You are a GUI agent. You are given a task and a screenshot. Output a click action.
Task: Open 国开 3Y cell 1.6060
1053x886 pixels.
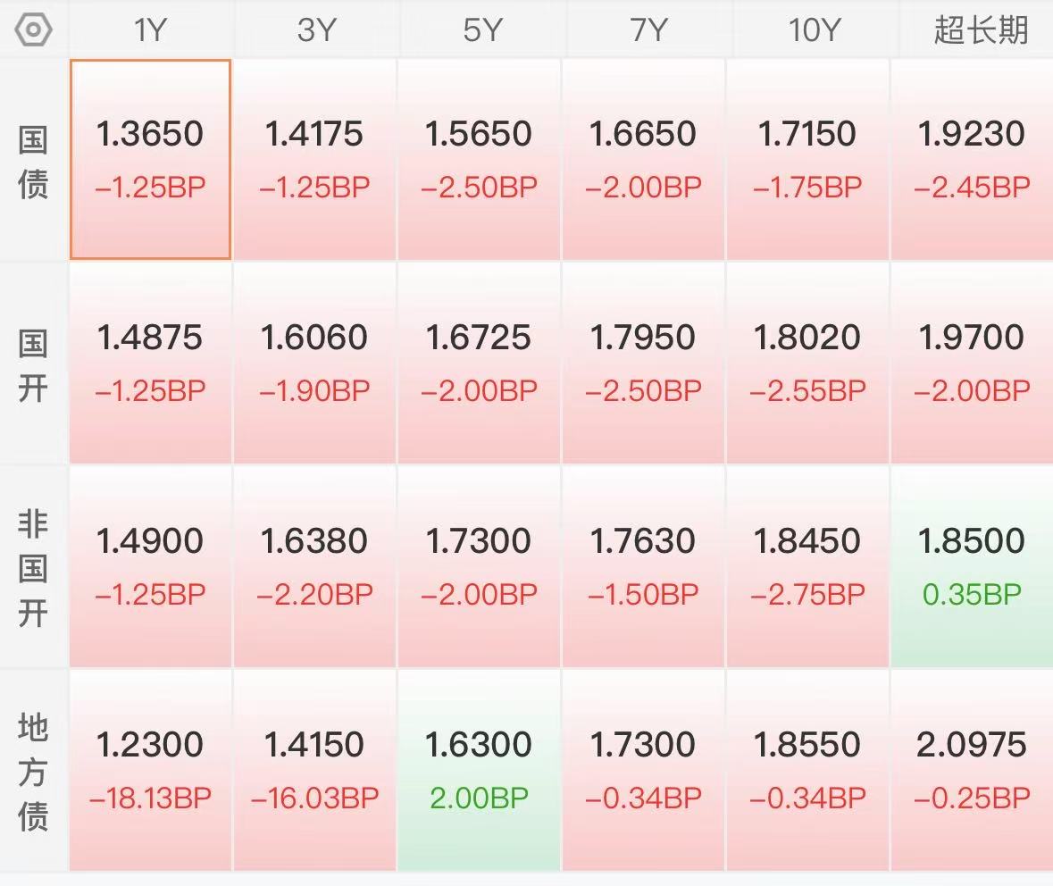(x=314, y=363)
